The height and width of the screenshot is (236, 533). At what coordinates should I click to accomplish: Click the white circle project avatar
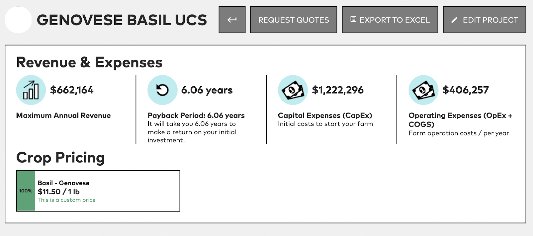coord(18,20)
